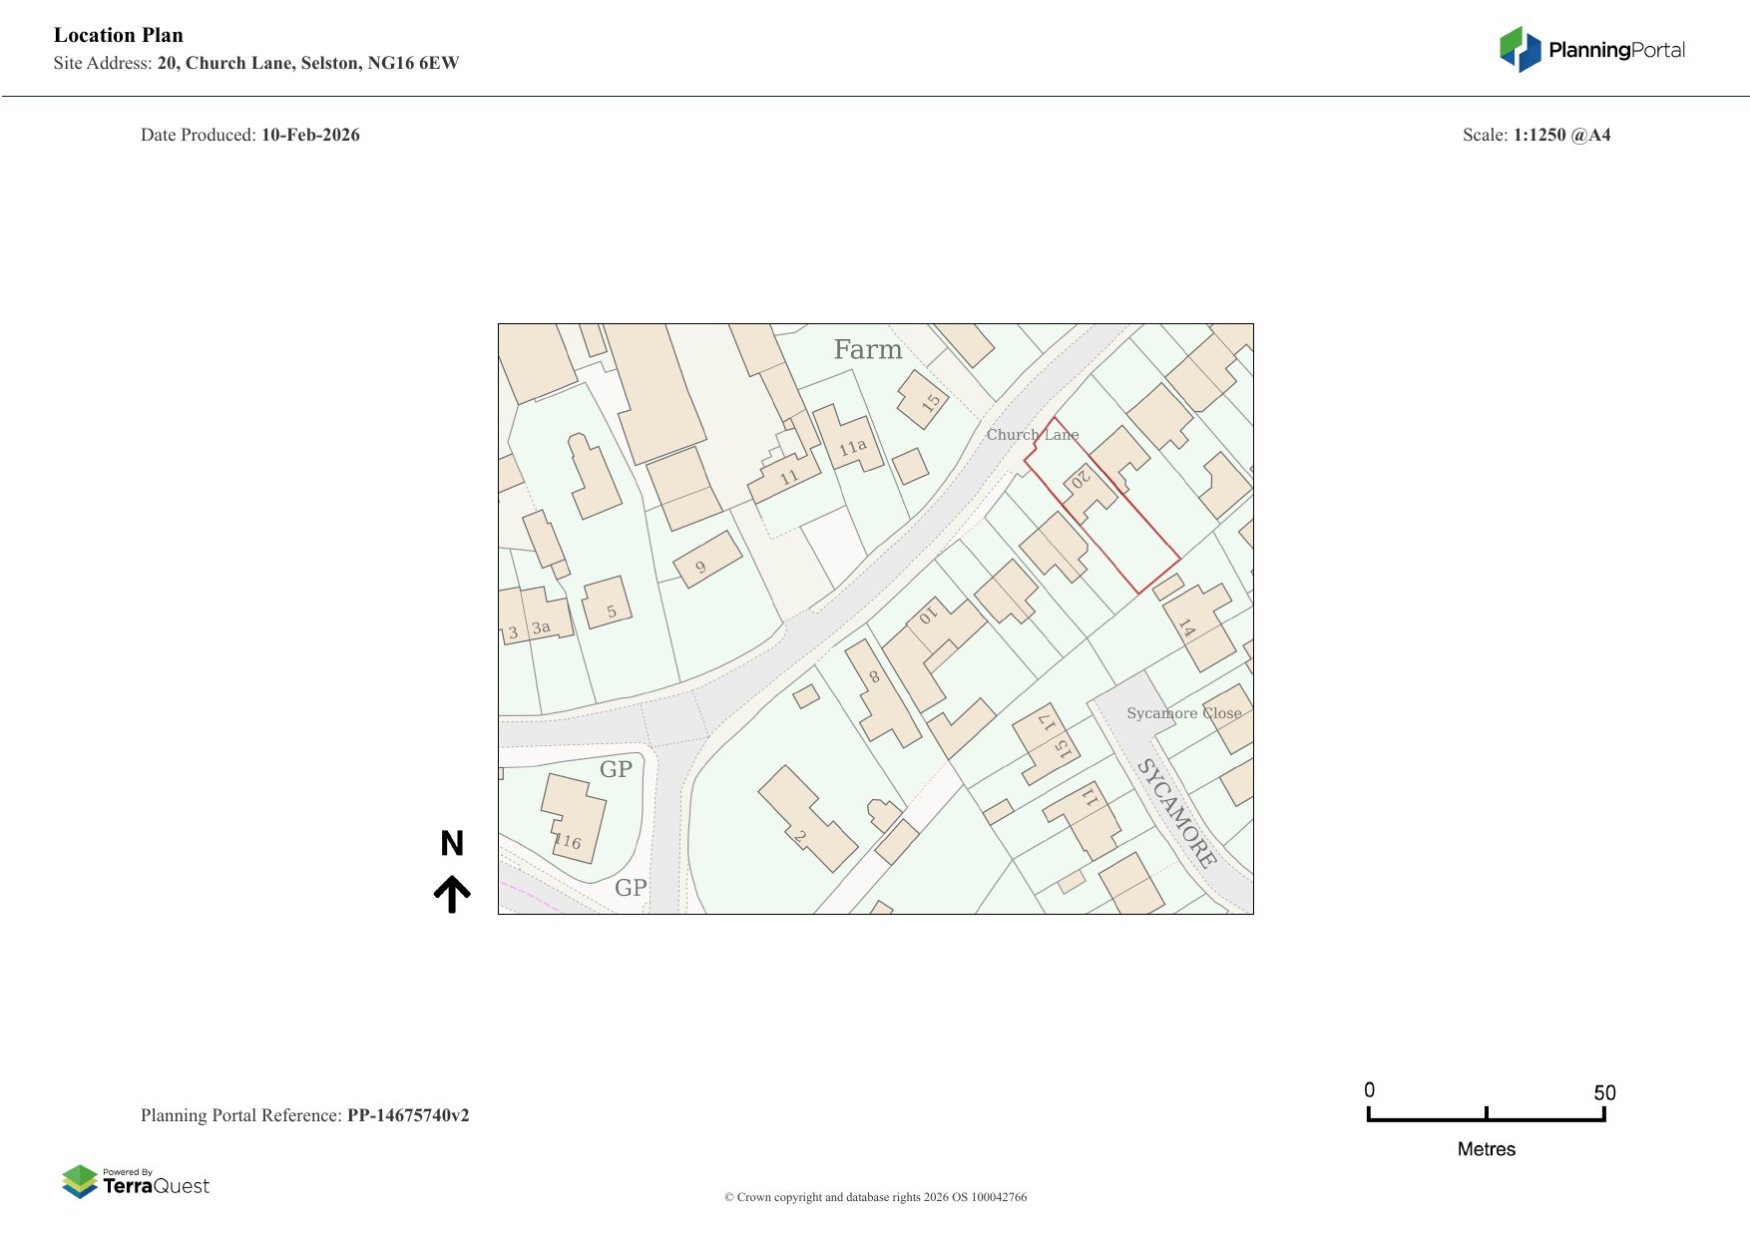The width and height of the screenshot is (1750, 1238).
Task: Click the black north arrow symbol
Action: point(452,894)
